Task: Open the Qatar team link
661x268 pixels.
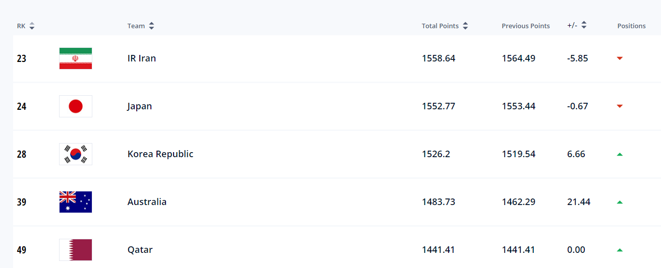Action: coord(140,250)
